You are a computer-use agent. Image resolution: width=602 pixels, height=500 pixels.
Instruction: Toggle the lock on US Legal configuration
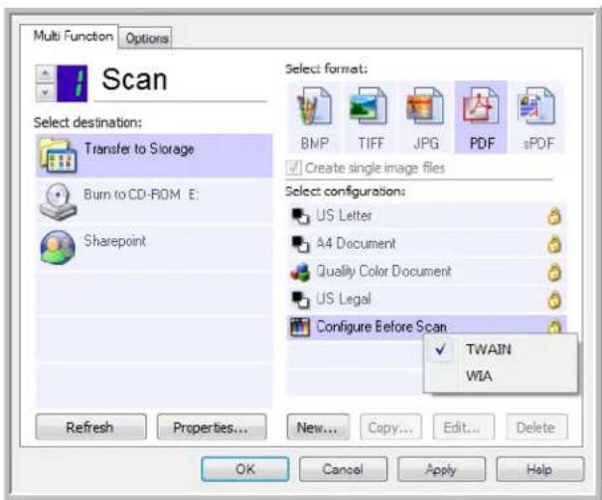pyautogui.click(x=554, y=301)
